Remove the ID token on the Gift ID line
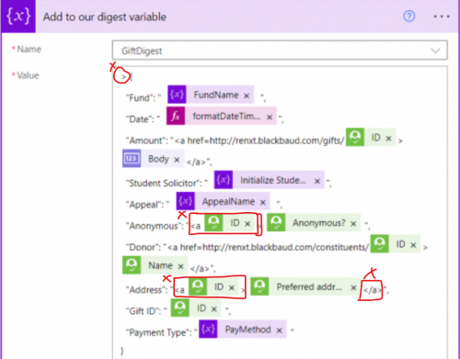The height and width of the screenshot is (359, 460). click(214, 309)
